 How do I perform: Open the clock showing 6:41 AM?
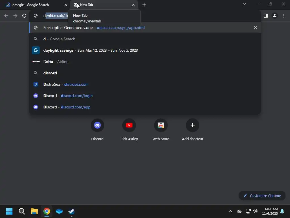pyautogui.click(x=270, y=211)
